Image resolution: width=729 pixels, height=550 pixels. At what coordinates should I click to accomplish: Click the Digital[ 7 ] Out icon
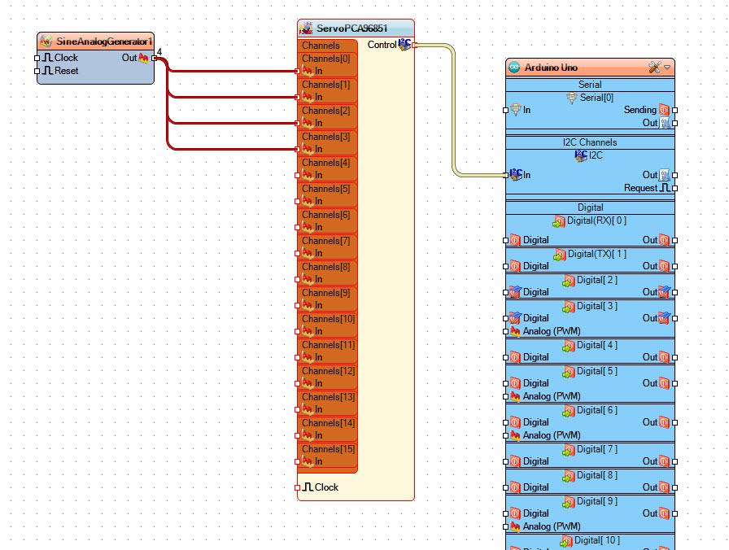point(664,461)
